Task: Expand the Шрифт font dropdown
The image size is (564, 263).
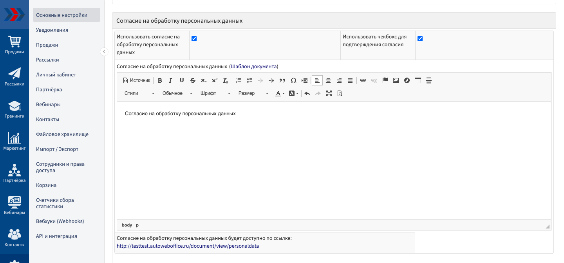Action: [x=215, y=93]
